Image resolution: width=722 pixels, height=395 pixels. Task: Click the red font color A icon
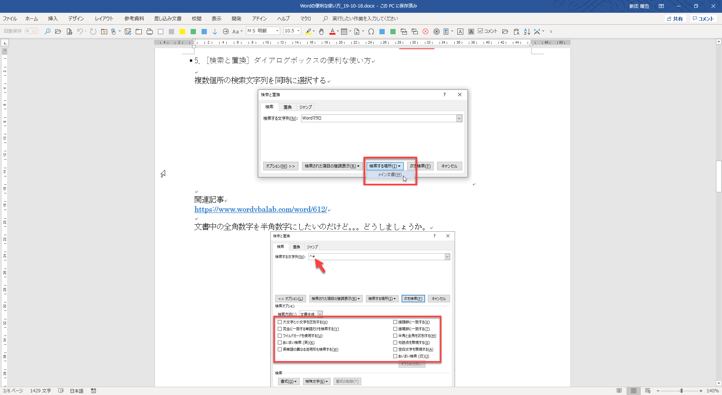(x=332, y=32)
